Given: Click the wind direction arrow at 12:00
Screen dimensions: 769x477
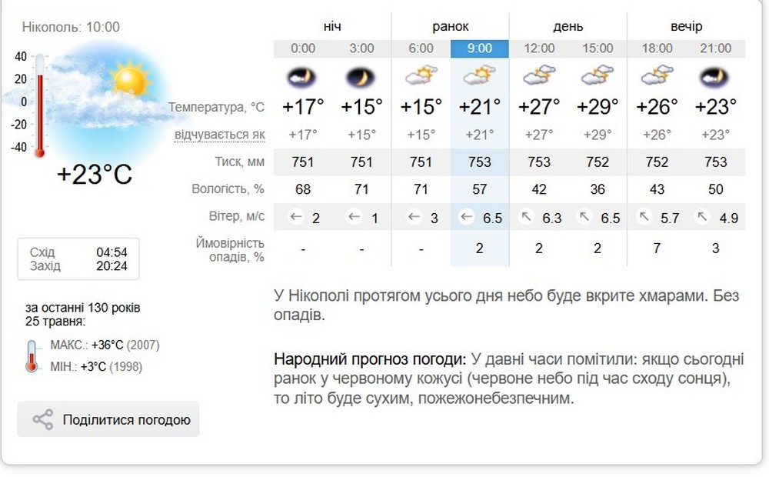Looking at the screenshot, I should [x=527, y=218].
